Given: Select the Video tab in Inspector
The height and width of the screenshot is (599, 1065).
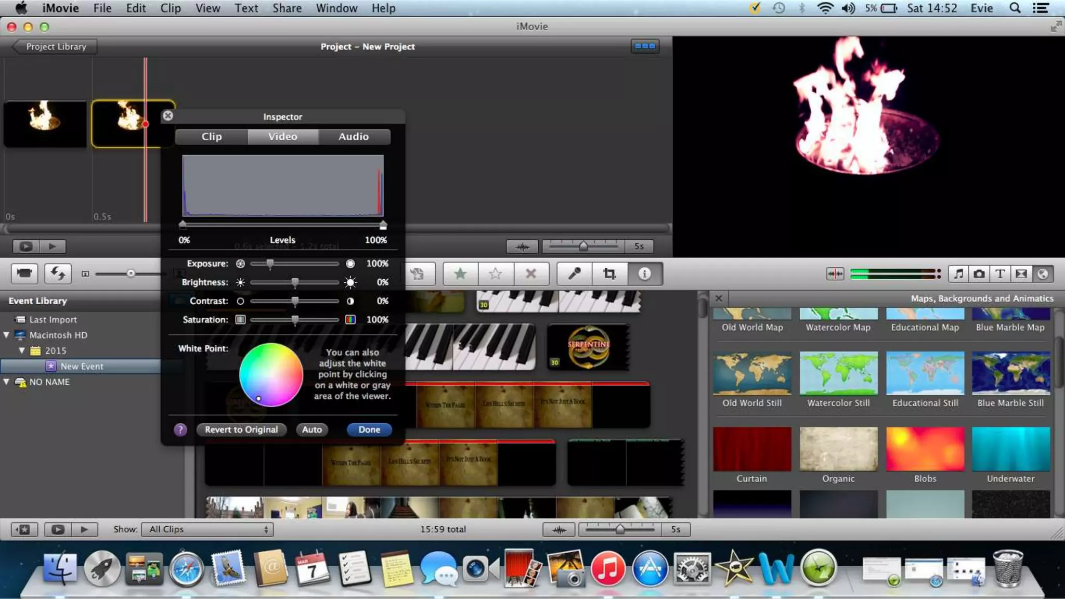Looking at the screenshot, I should [283, 136].
